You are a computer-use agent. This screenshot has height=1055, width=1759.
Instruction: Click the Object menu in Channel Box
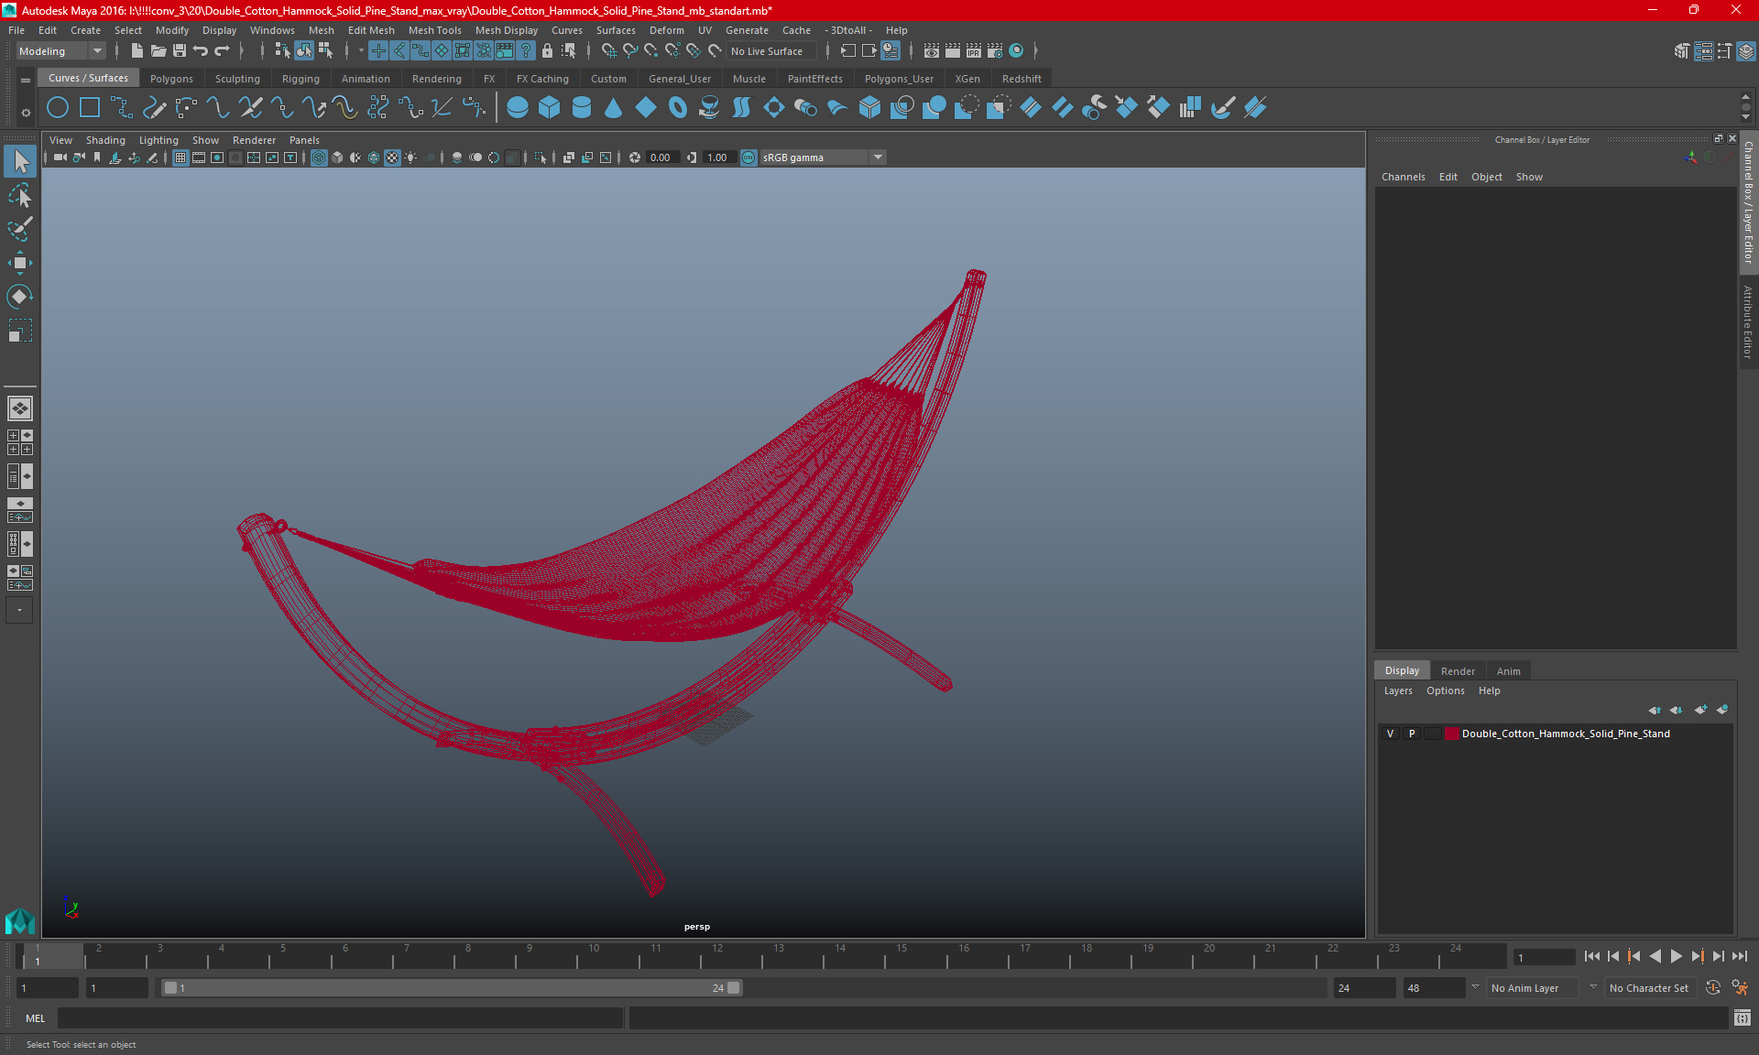(x=1486, y=177)
